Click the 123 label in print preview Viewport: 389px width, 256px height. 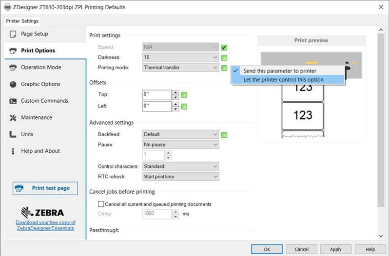[303, 115]
